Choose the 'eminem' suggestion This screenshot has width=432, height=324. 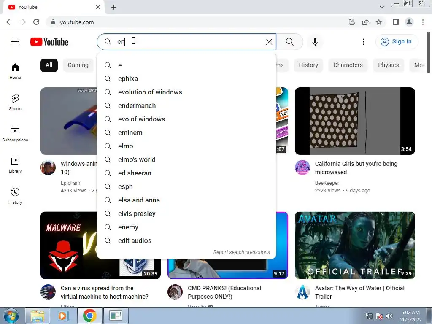pyautogui.click(x=186, y=133)
